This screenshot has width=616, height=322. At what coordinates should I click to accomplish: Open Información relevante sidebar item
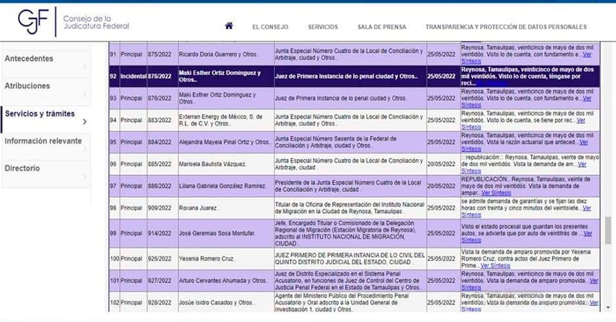pyautogui.click(x=43, y=141)
